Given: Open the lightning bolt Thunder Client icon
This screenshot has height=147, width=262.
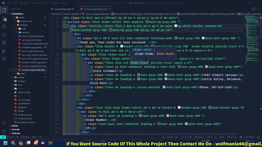Looking at the screenshot, I should pos(4,42).
